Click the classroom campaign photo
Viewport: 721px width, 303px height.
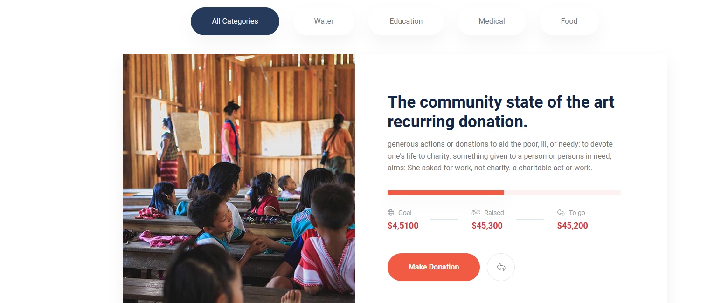[238, 178]
